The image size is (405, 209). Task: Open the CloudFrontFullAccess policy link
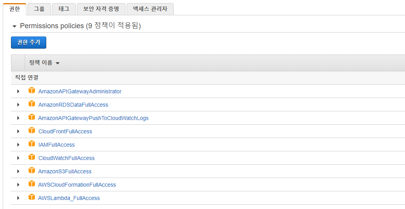coord(65,131)
